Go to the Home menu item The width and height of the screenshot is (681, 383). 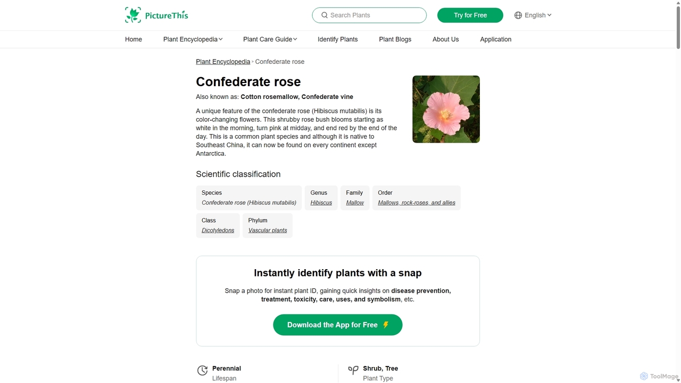coord(134,39)
